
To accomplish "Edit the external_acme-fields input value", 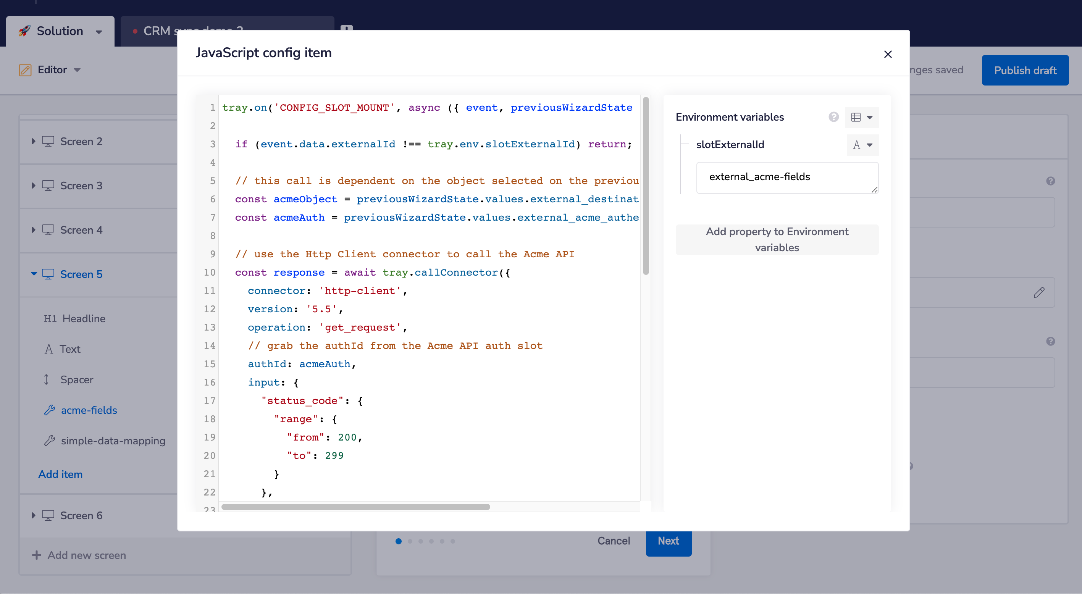I will [x=787, y=177].
